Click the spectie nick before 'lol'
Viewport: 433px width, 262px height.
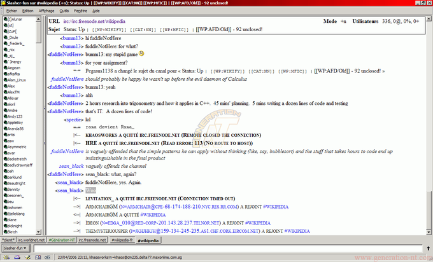[74, 120]
